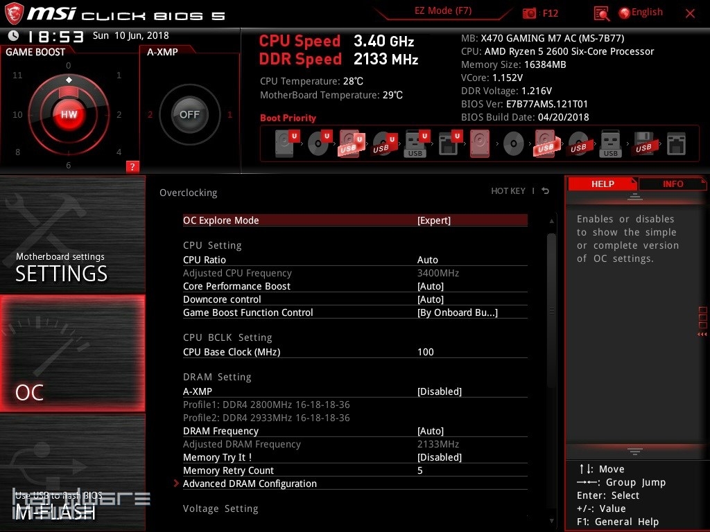Select the UEFI hard disk boot device icon
The image size is (710, 532).
coord(287,143)
